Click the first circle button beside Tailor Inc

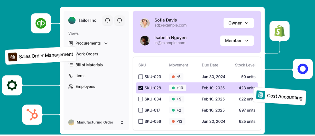(107, 20)
